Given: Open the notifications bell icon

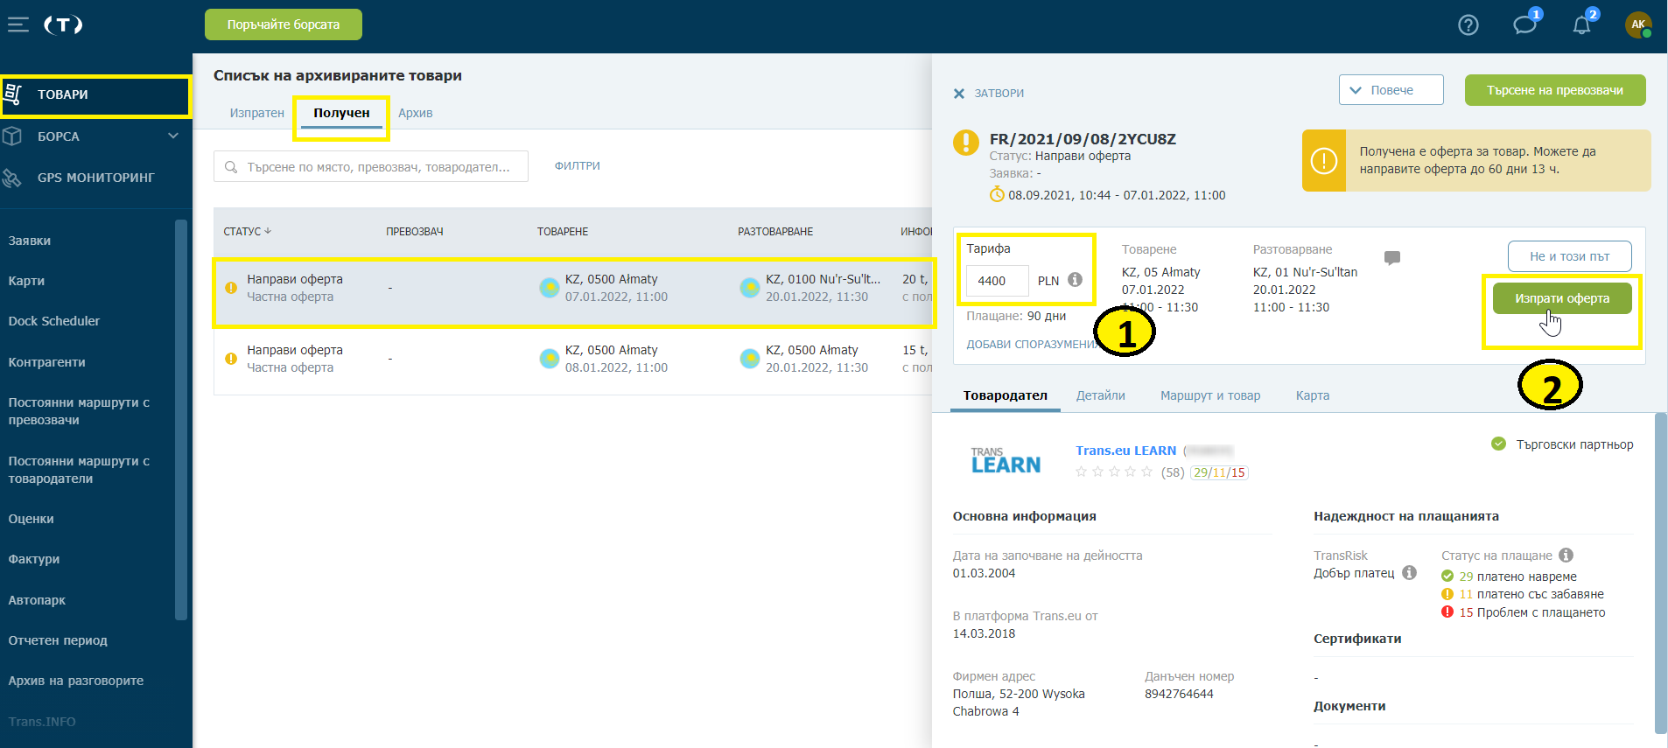Looking at the screenshot, I should click(x=1581, y=25).
